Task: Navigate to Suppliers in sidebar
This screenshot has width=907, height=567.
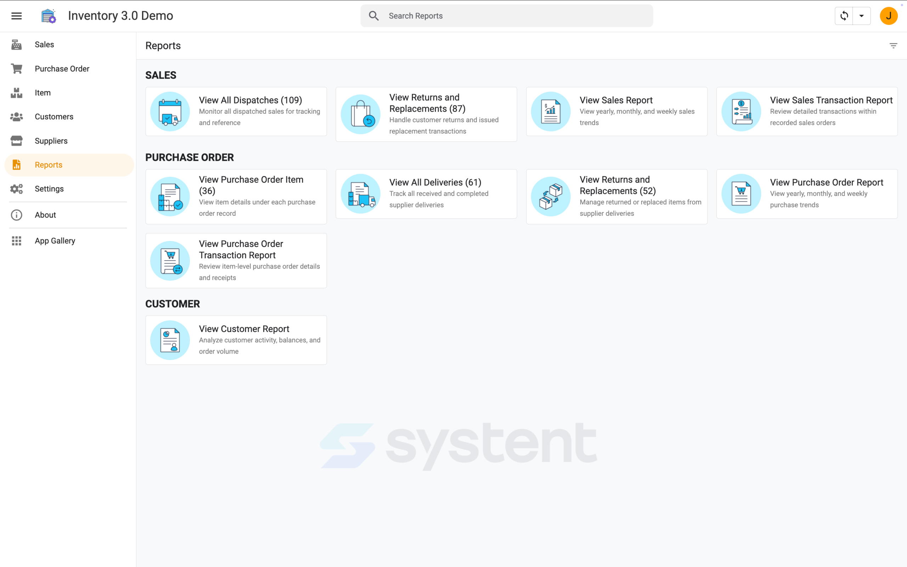Action: point(69,141)
